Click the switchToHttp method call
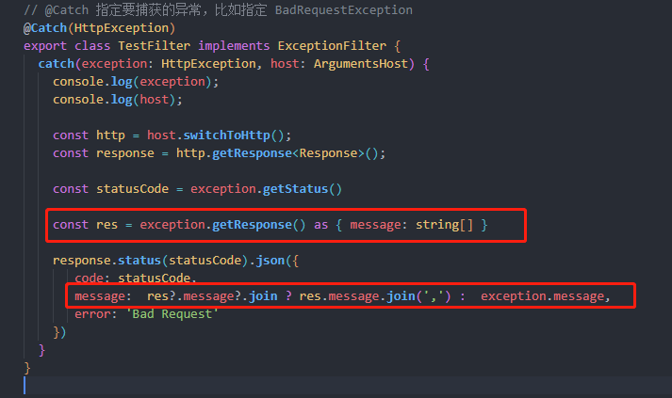Image resolution: width=672 pixels, height=398 pixels. 227,135
